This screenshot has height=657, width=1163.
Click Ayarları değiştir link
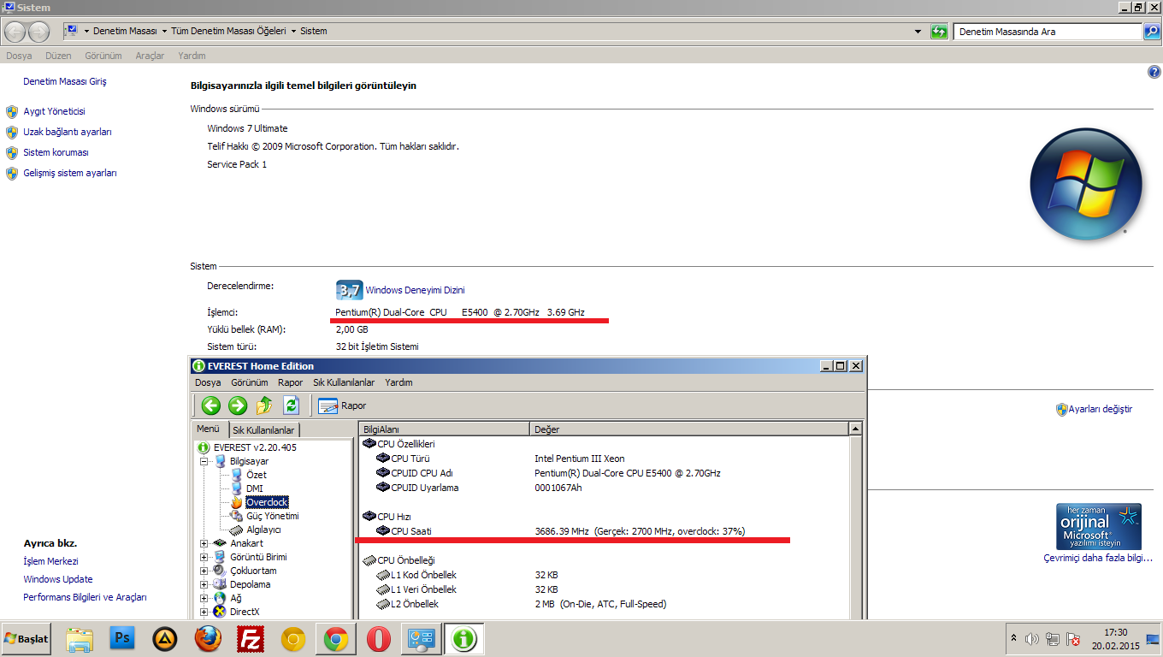1100,409
